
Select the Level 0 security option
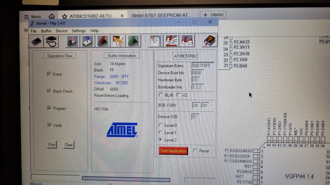coord(161,125)
